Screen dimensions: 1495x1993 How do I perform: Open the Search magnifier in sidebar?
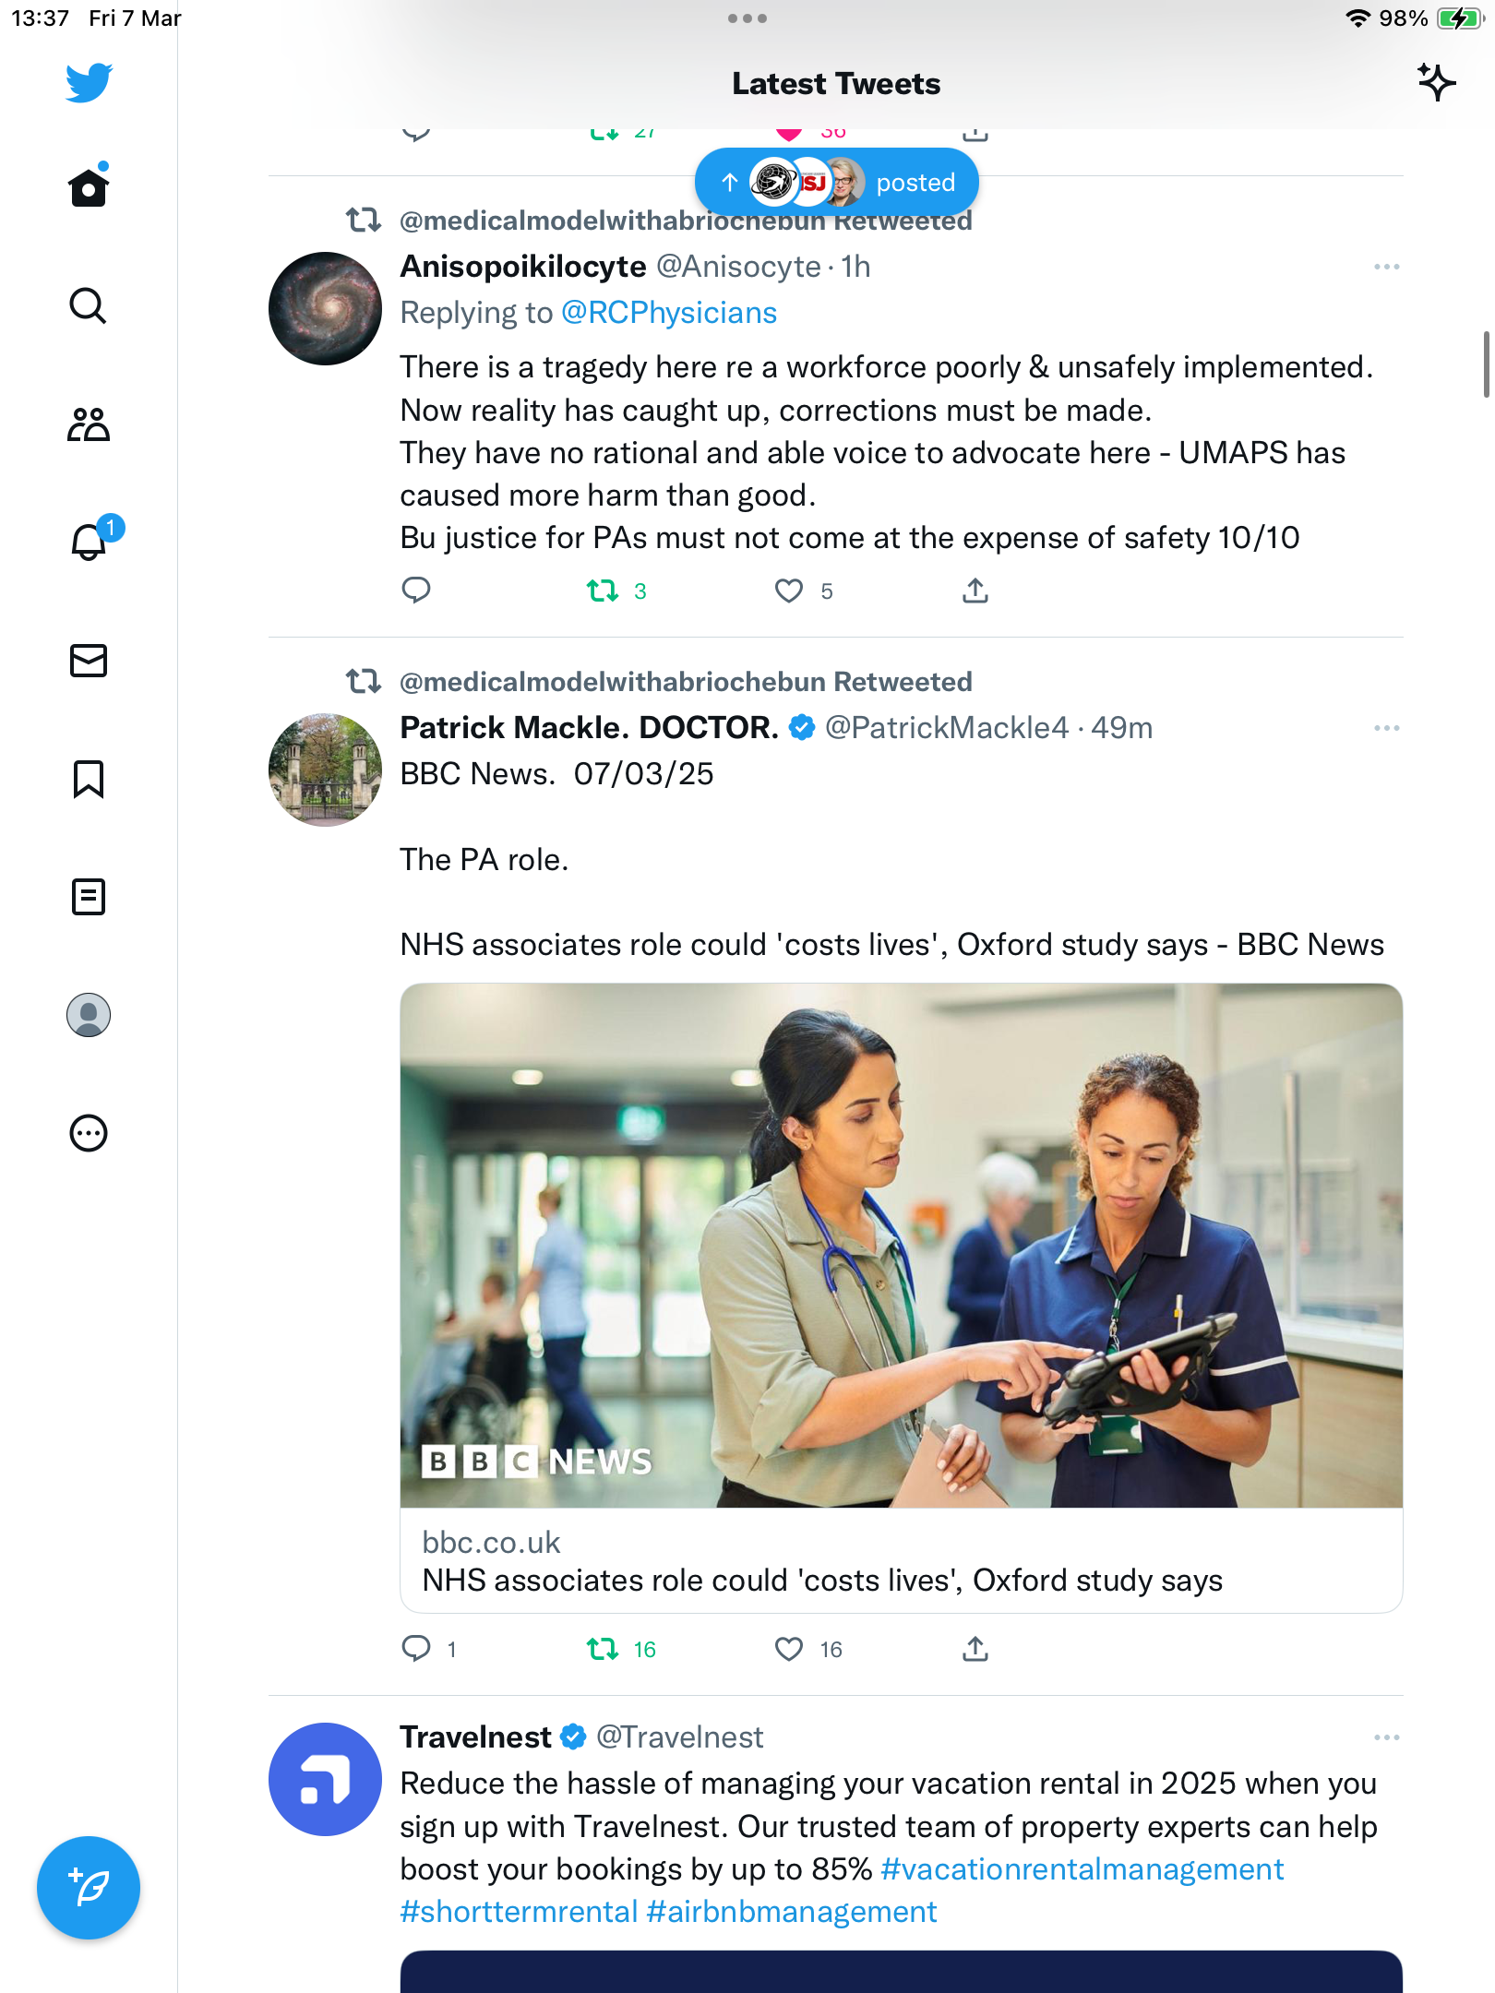[x=89, y=305]
